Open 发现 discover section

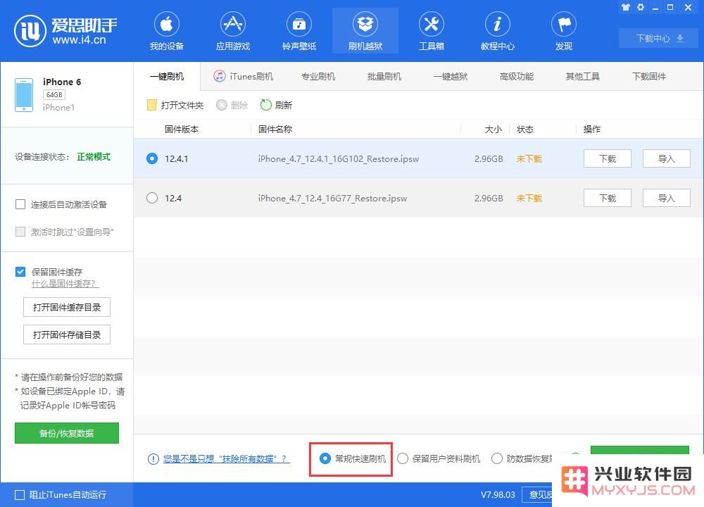564,30
